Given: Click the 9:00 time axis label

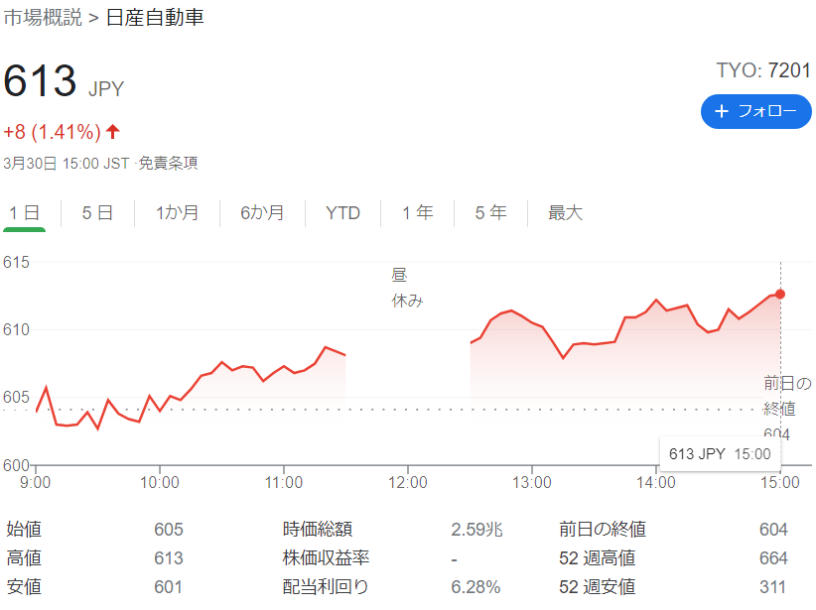Looking at the screenshot, I should (x=36, y=482).
